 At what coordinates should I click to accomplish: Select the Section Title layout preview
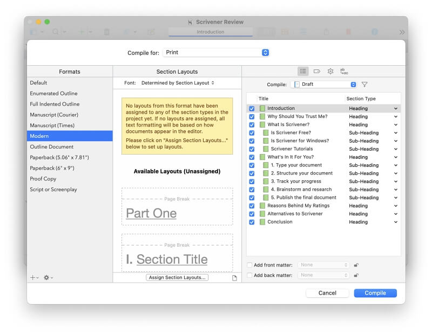(177, 253)
